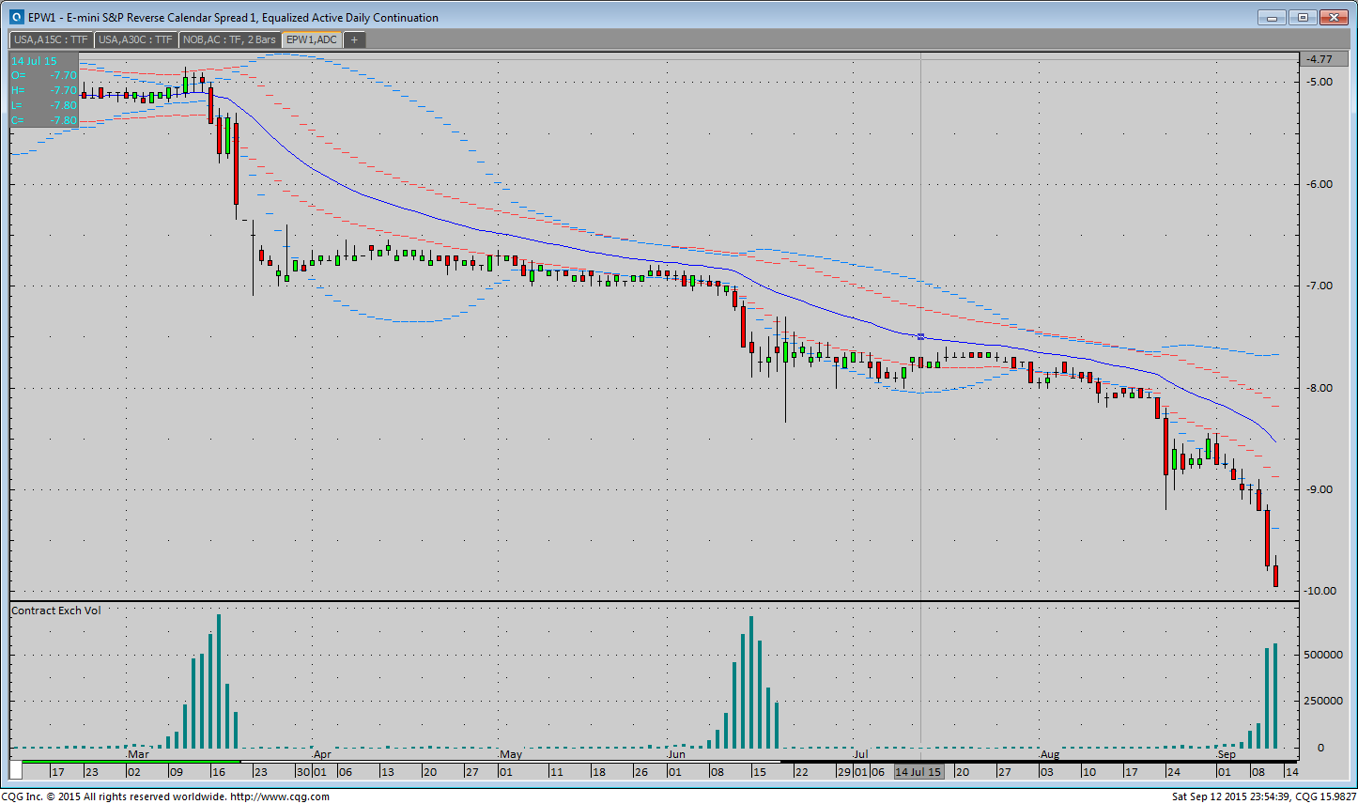
Task: Click the May month label on the time axis
Action: 511,754
